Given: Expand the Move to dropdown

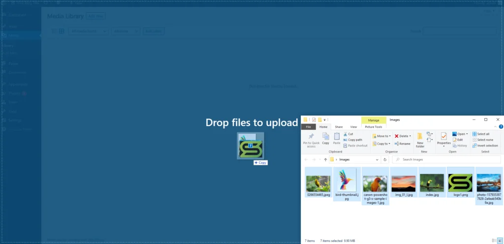Looking at the screenshot, I should (x=390, y=136).
